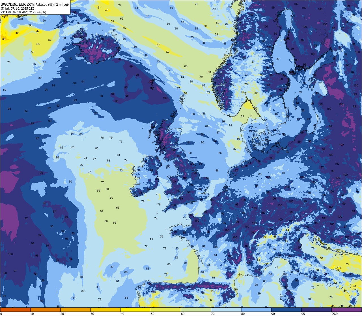Click the humidity value "36" over the Balkans
Image resolution: width=362 pixels, height=316 pixels.
tap(338, 270)
